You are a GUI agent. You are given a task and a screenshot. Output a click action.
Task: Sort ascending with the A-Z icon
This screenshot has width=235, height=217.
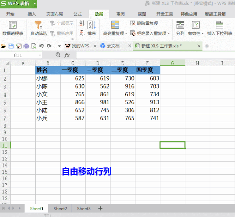[82, 23]
